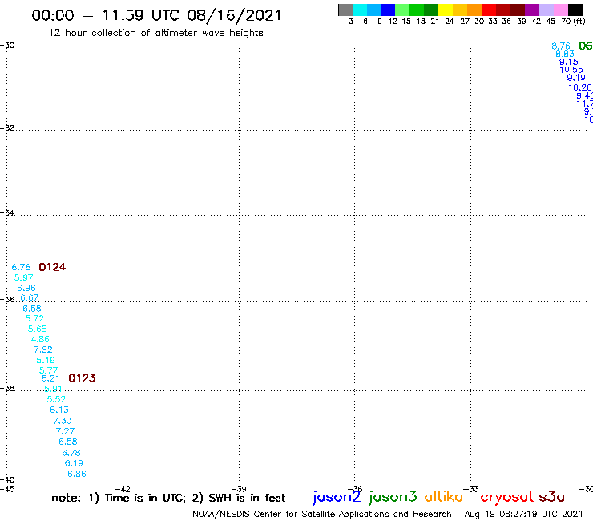This screenshot has height=521, width=593.
Task: Select the -32 latitude axis label
Action: pos(7,128)
